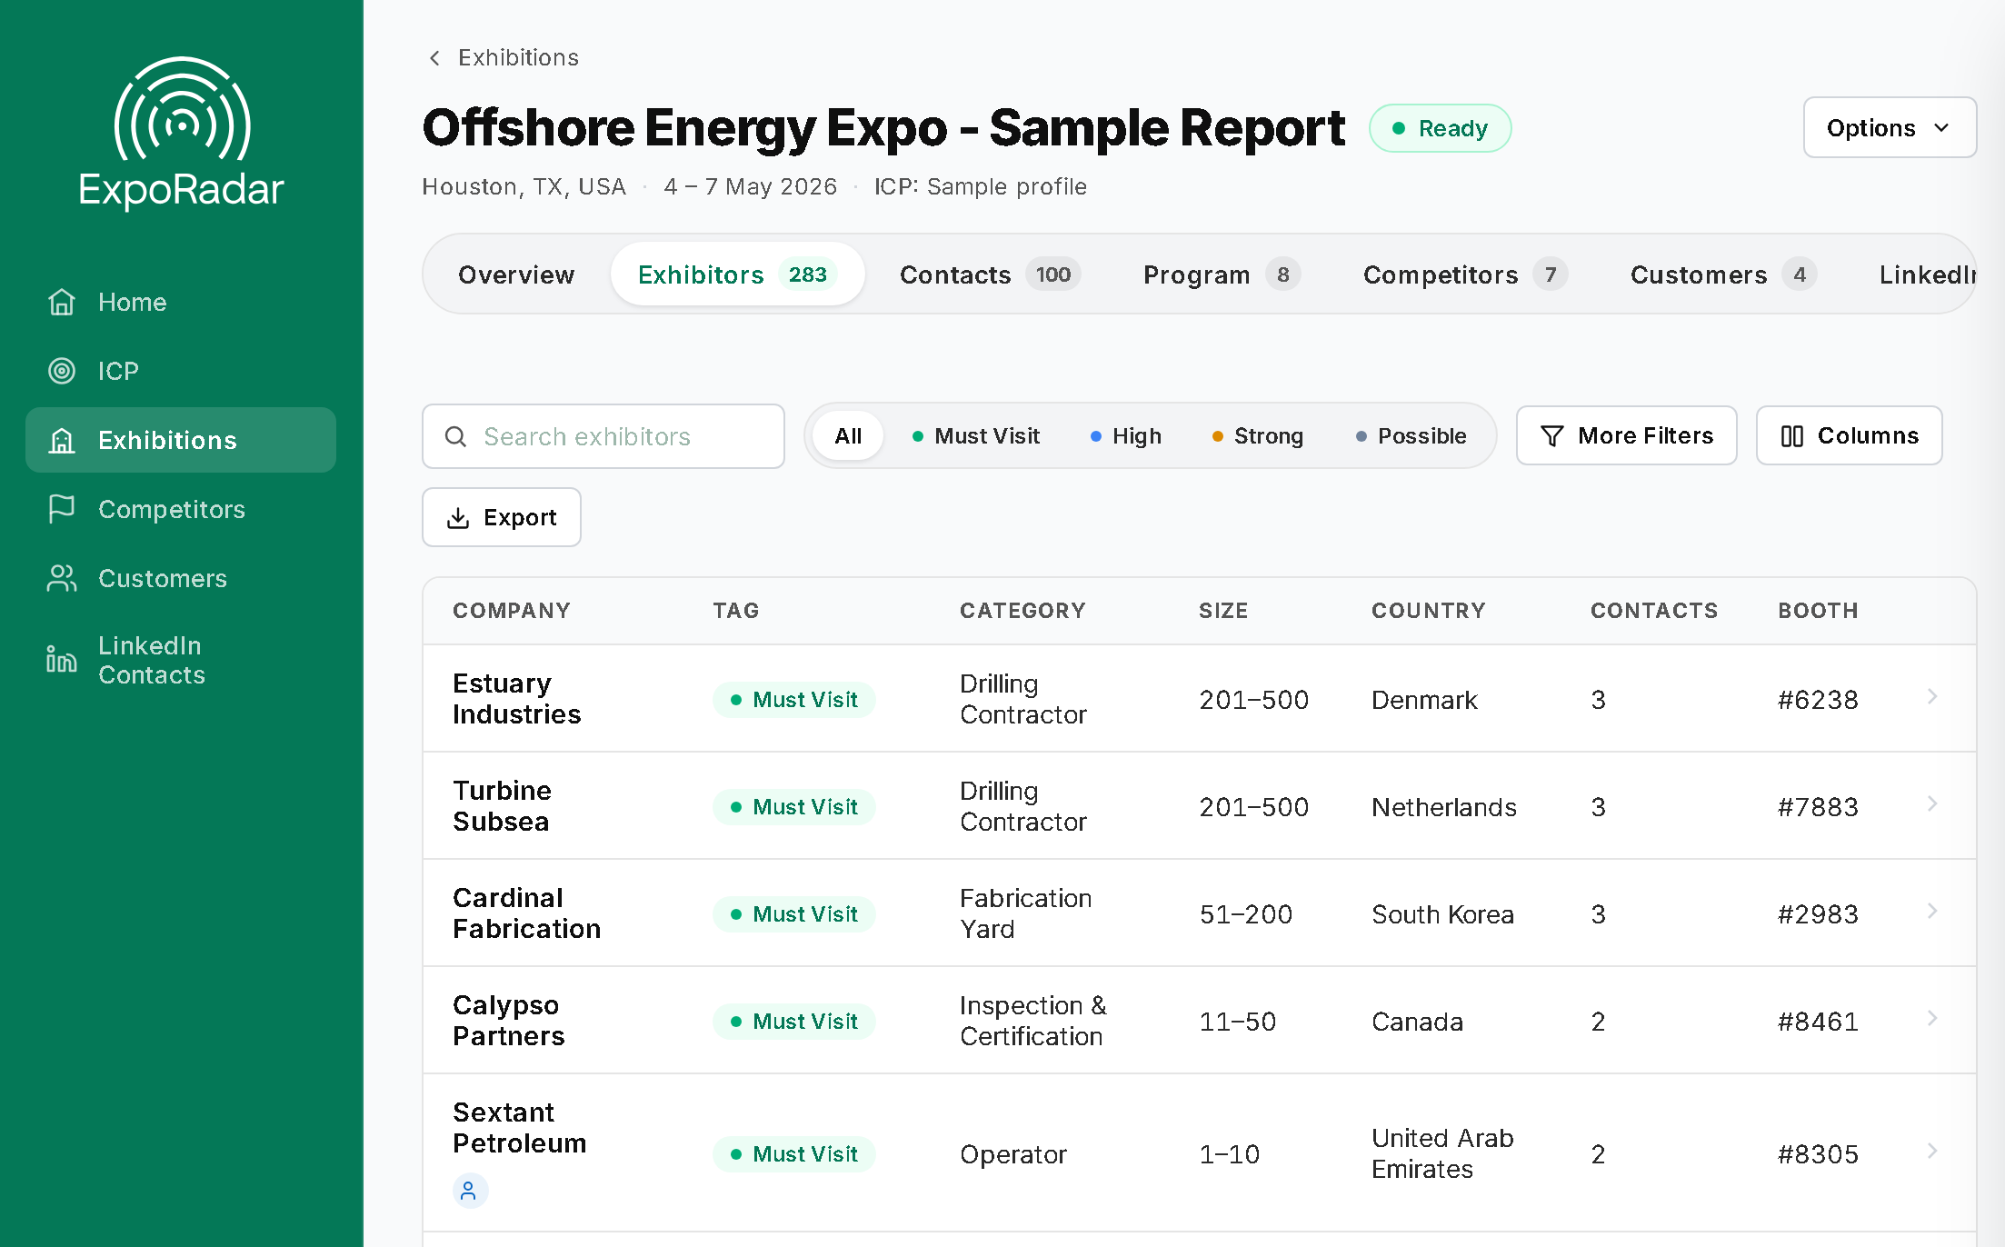Click the Search exhibitors field
This screenshot has height=1247, width=2005.
[603, 437]
